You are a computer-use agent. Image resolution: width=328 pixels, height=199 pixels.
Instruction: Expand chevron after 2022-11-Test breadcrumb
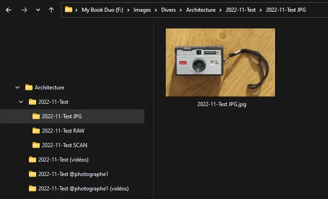click(261, 10)
